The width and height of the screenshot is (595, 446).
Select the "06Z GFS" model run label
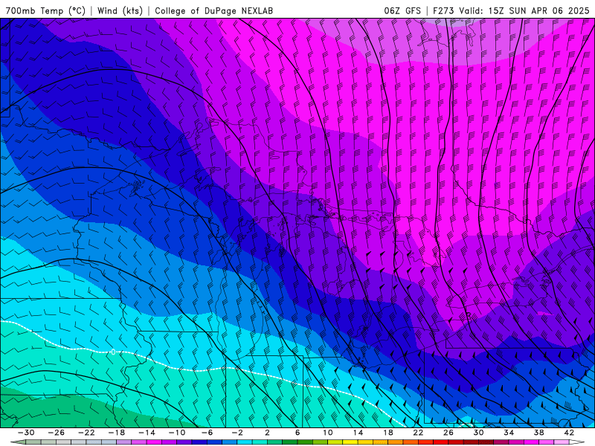pos(402,11)
